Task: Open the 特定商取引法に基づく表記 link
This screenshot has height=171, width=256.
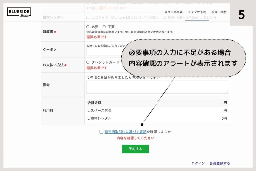Action: click(x=125, y=132)
